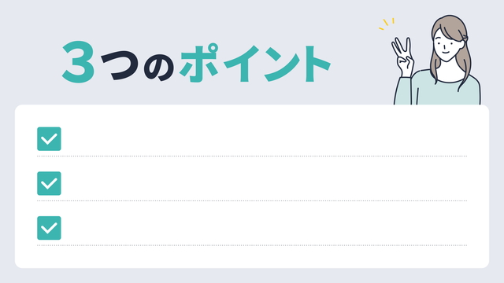Select the teal ト character in title

(x=317, y=64)
